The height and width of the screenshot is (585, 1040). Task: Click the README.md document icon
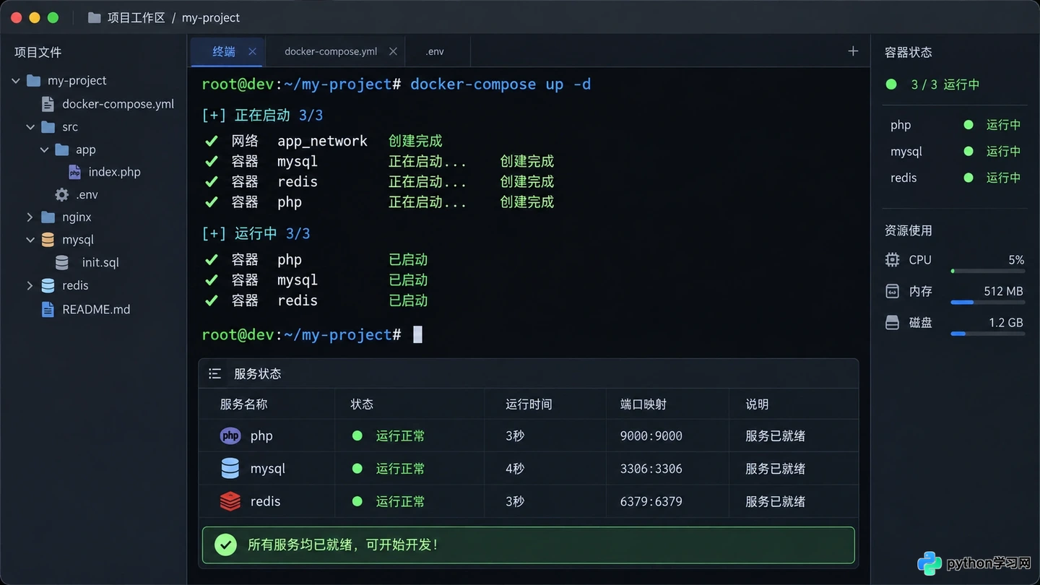point(48,309)
